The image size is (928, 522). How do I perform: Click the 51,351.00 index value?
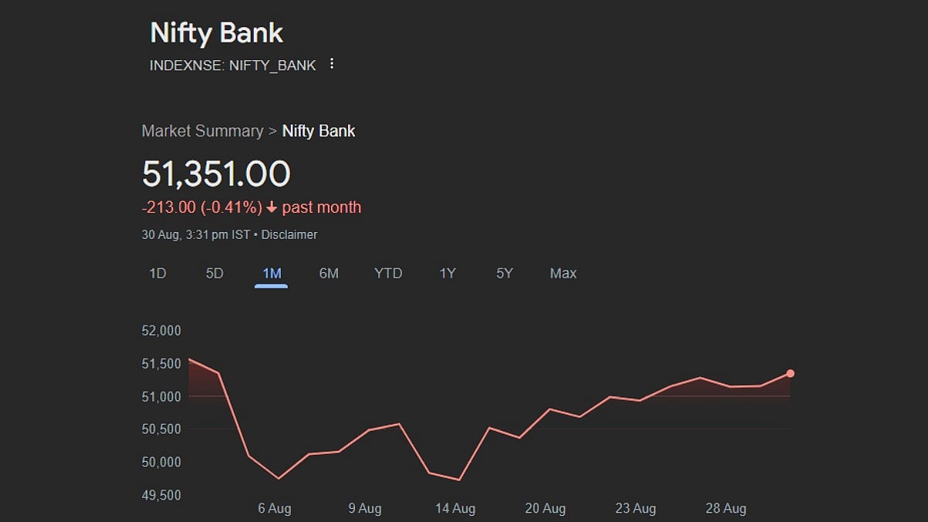tap(217, 174)
